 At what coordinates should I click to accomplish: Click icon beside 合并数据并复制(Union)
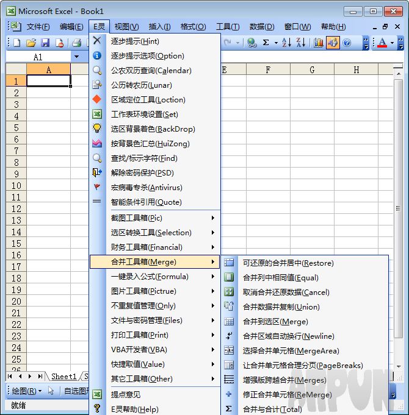[x=229, y=307]
